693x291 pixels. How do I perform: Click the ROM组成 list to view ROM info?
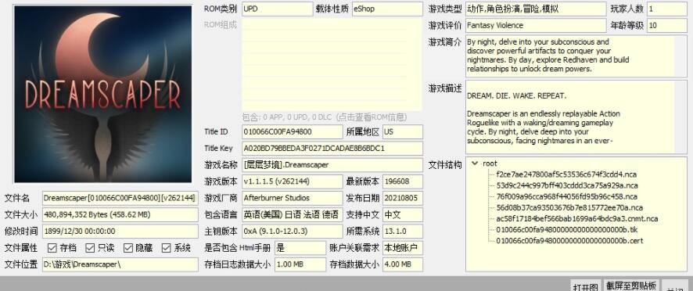click(x=332, y=65)
